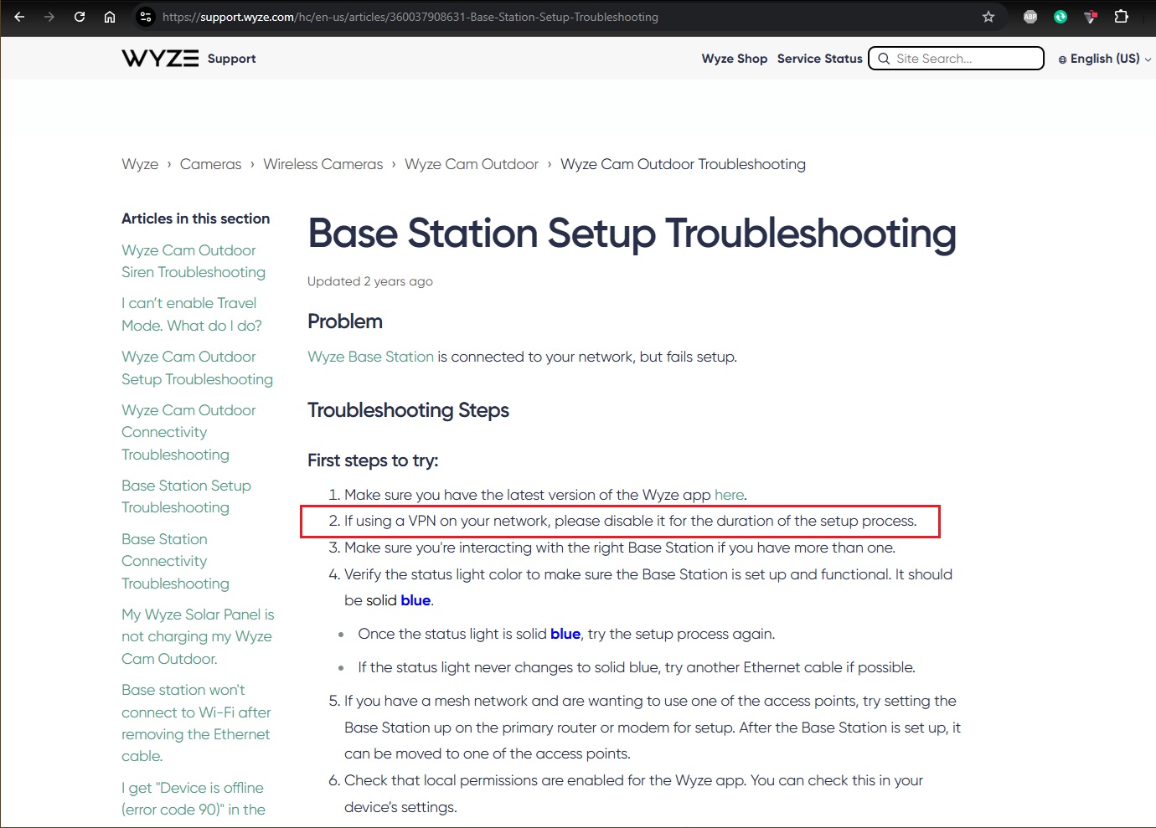The width and height of the screenshot is (1156, 828).
Task: Open Base Station Connectivity Troubleshooting sidebar link
Action: [175, 561]
